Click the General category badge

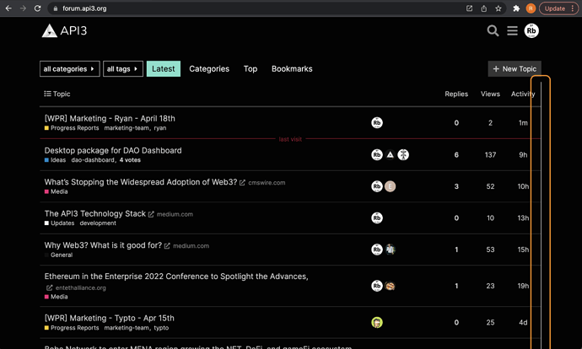point(59,255)
